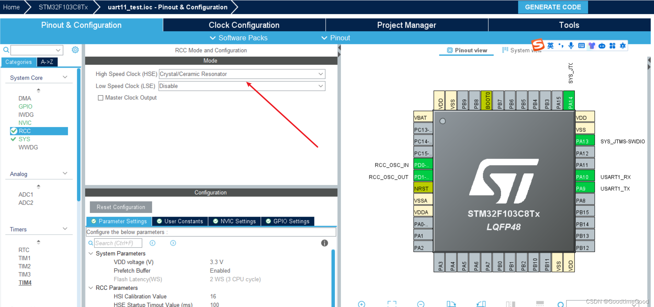Image resolution: width=654 pixels, height=307 pixels.
Task: Switch to Clock Configuration tab
Action: [x=244, y=25]
